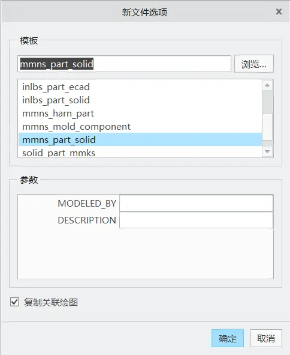Click the 新文件选项 title bar
The height and width of the screenshot is (355, 290).
click(144, 12)
